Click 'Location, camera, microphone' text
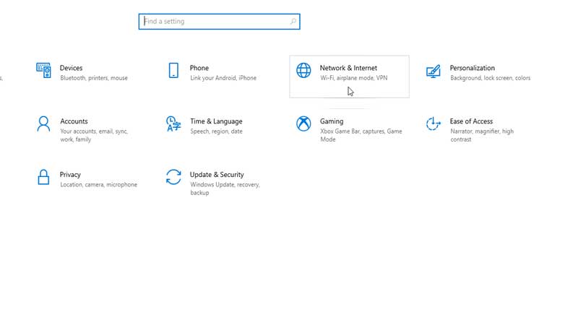Screen dimensions: 578x325 (99, 185)
